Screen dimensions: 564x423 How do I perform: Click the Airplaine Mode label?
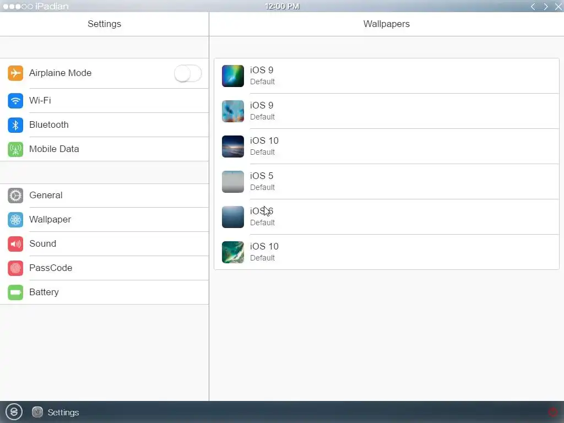pos(61,73)
